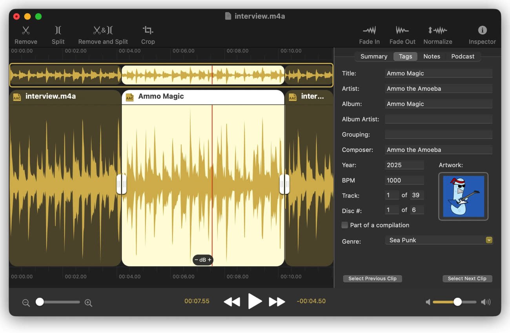Apply Fade In effect
Screen dimensions: 510x333
[369, 31]
